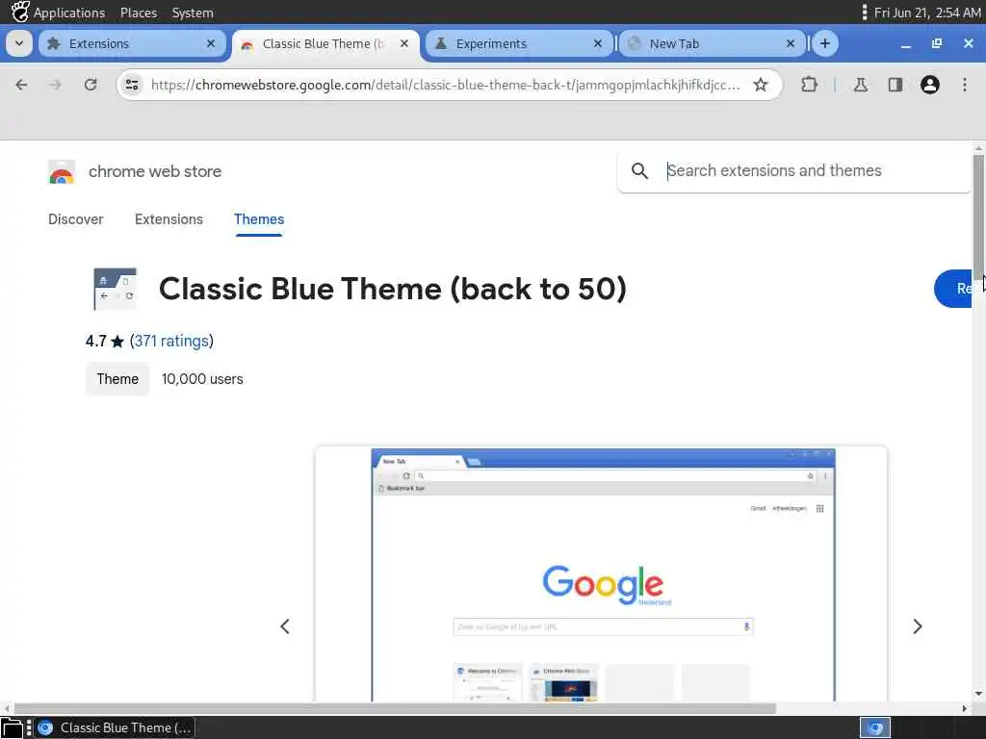Open the Places menu
This screenshot has width=986, height=739.
[x=139, y=13]
